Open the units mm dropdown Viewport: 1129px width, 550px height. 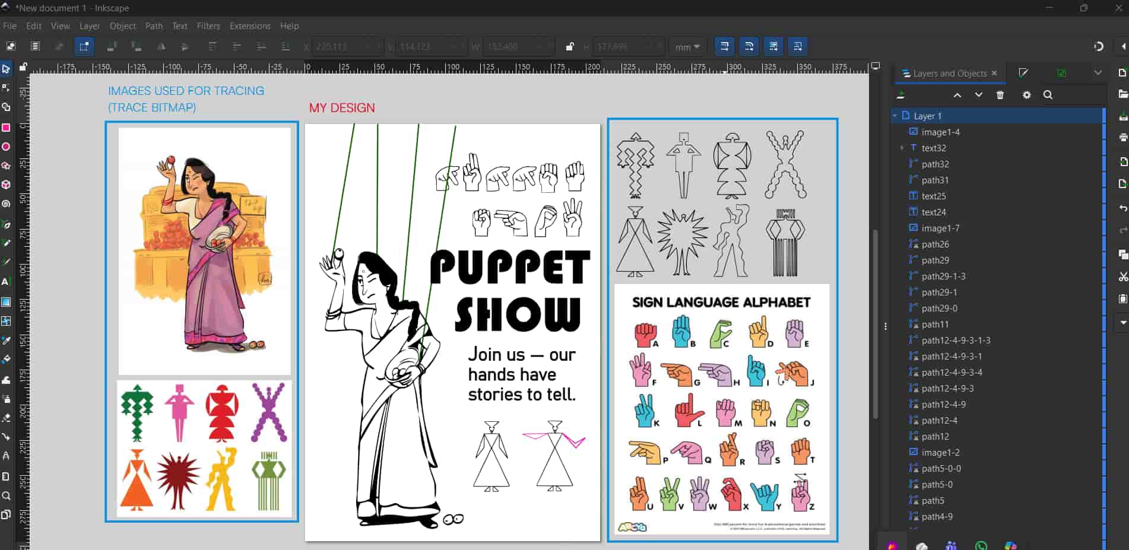point(688,47)
